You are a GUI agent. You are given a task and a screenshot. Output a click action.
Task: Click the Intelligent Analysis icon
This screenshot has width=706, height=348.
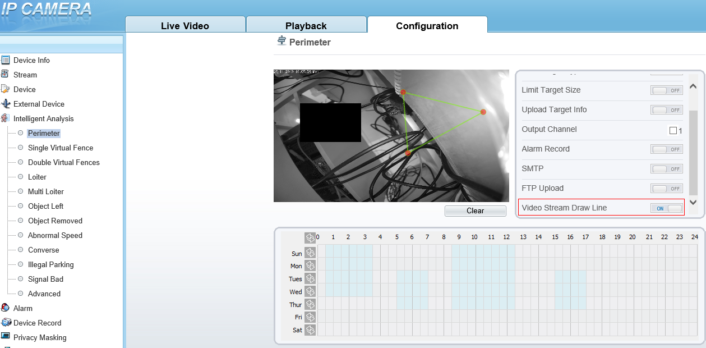click(6, 118)
